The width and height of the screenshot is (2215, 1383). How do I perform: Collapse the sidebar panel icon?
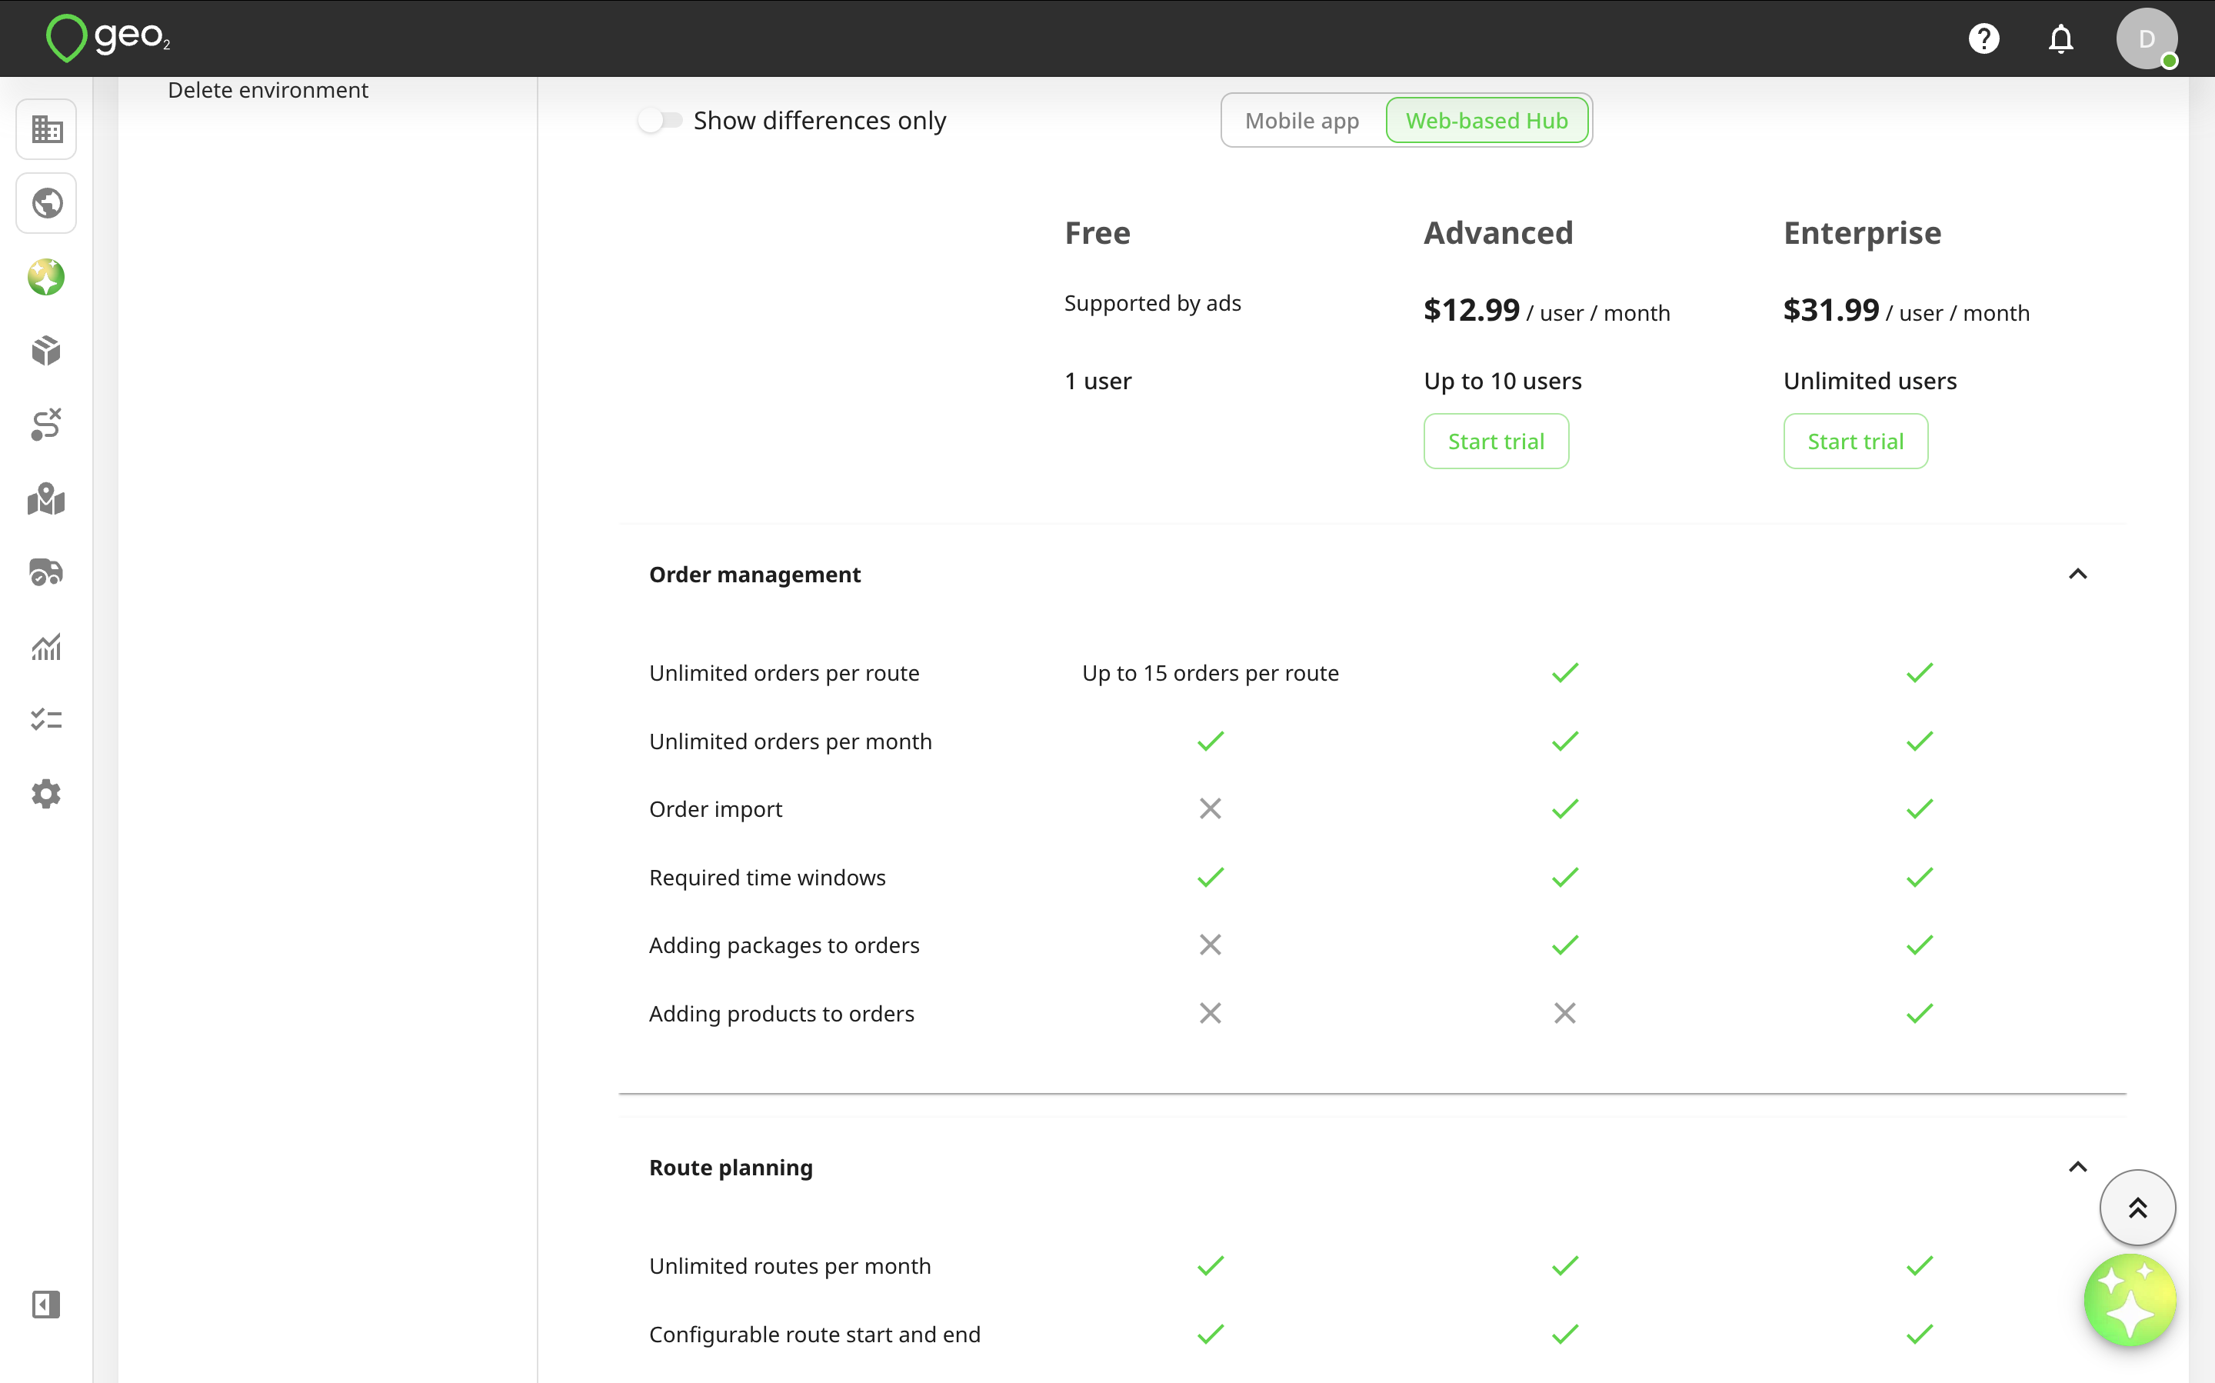pyautogui.click(x=47, y=1305)
